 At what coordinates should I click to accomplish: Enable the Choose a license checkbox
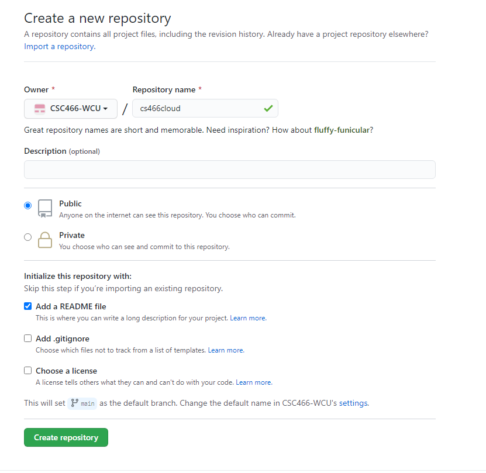pyautogui.click(x=27, y=370)
